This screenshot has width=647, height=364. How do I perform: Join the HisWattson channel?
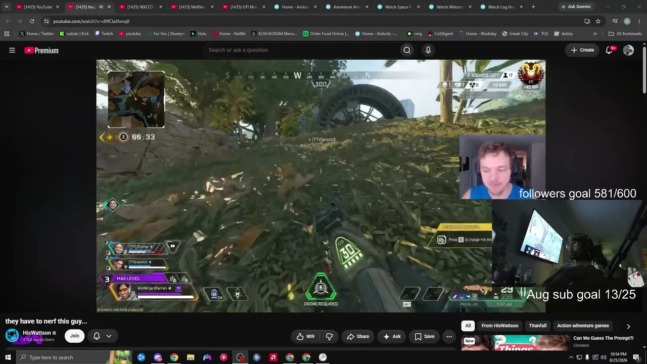click(x=74, y=336)
